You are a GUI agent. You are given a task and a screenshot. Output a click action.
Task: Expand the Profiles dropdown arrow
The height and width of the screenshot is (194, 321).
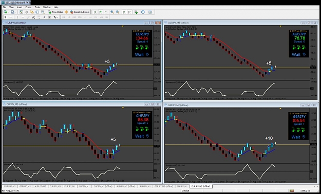pos(15,12)
